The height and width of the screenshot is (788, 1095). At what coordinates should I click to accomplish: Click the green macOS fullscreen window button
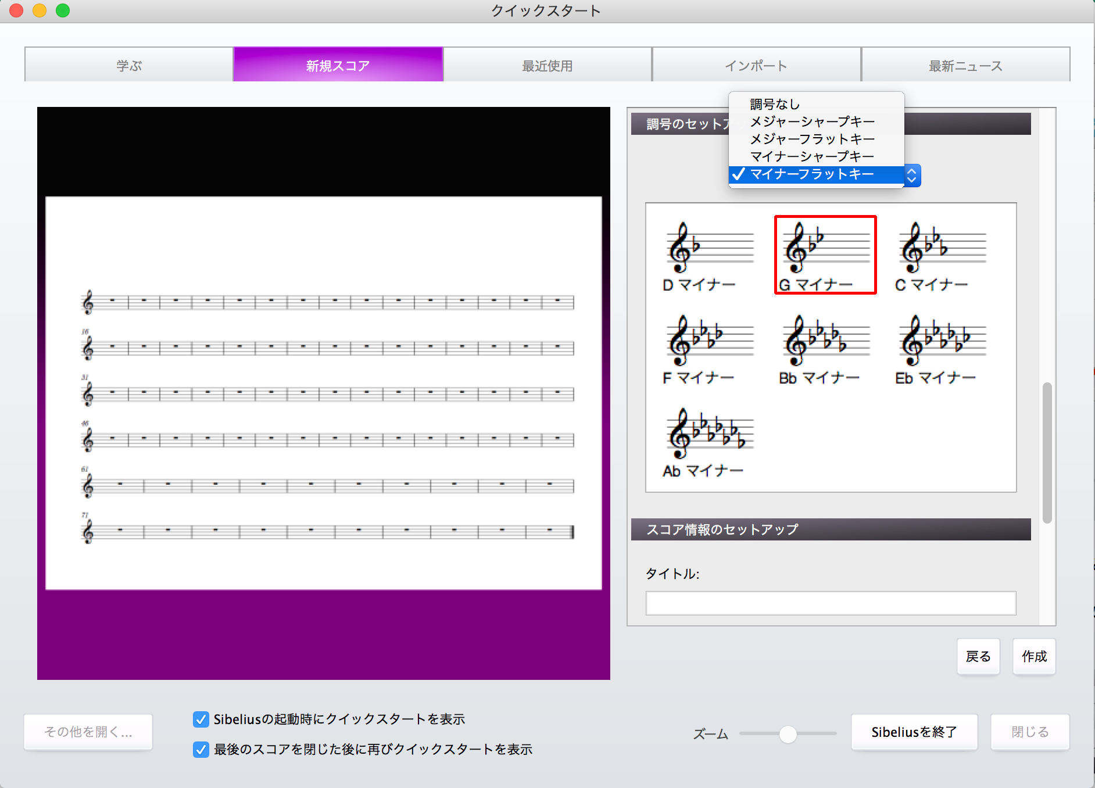coord(63,10)
